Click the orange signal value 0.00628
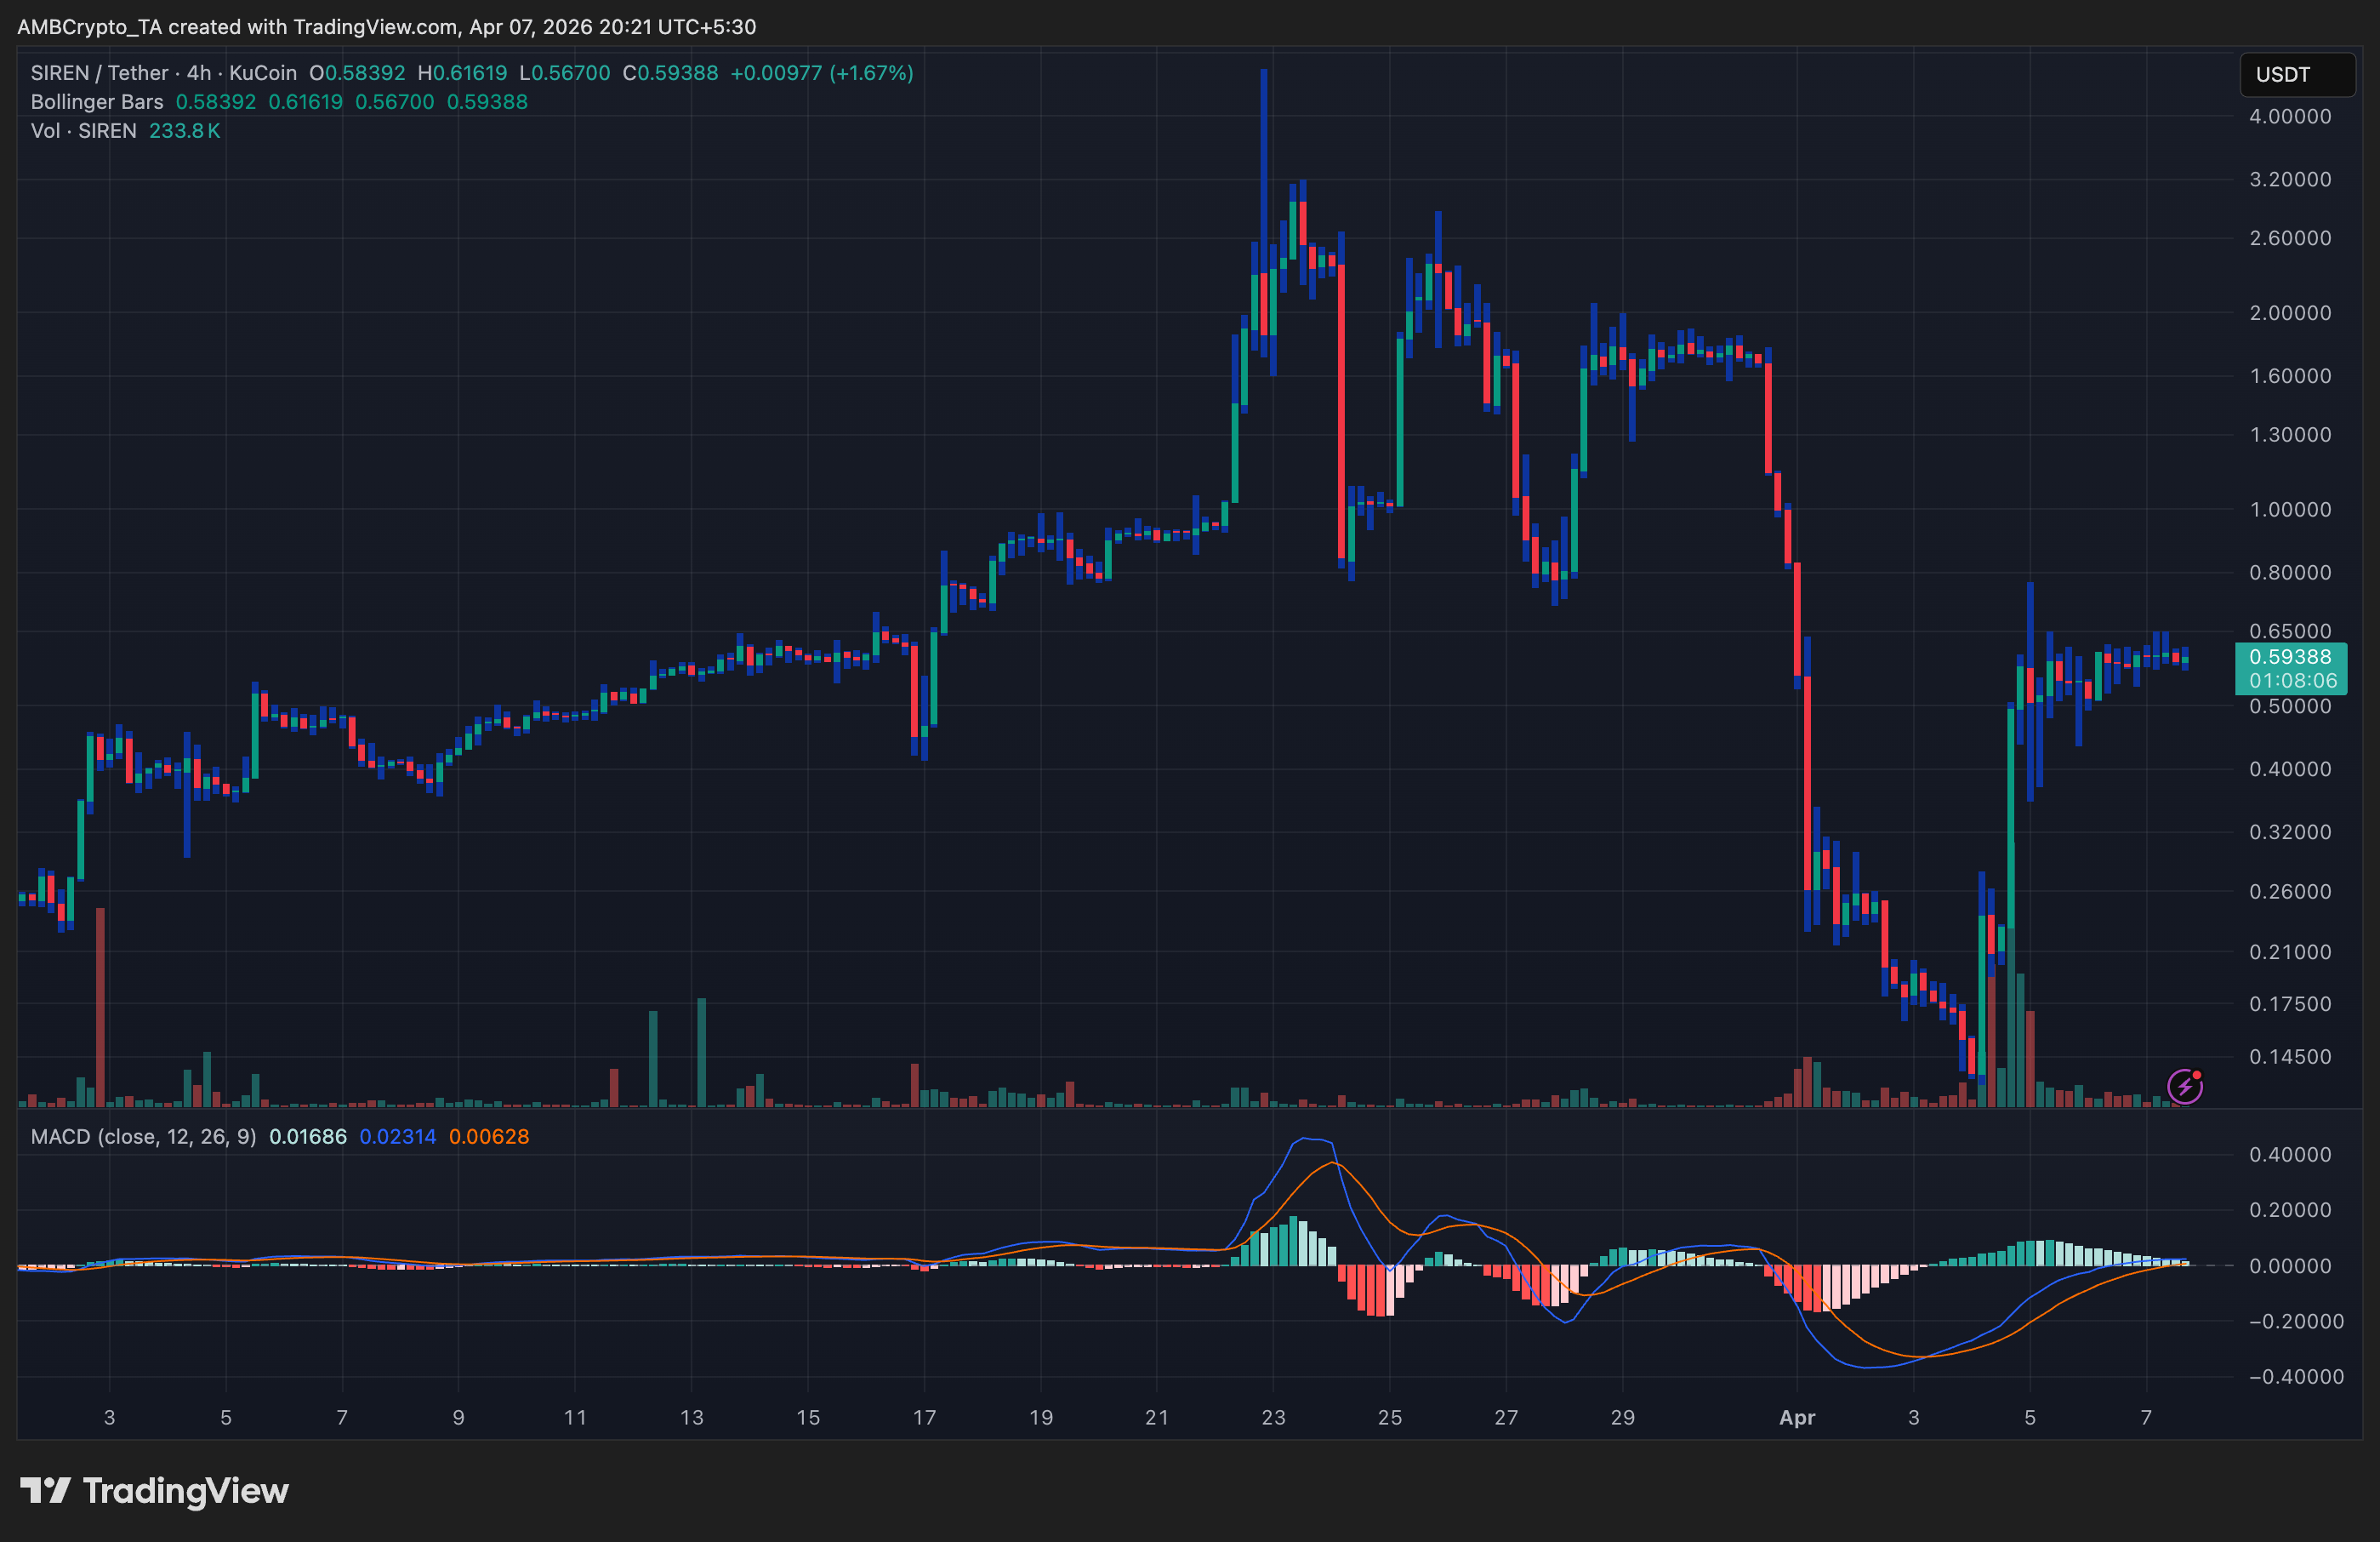This screenshot has width=2380, height=1542. pos(489,1137)
